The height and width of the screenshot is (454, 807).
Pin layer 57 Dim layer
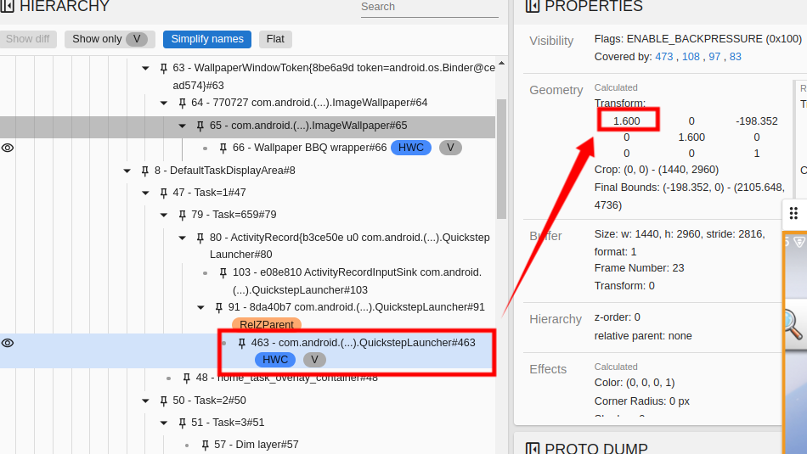[x=206, y=445]
